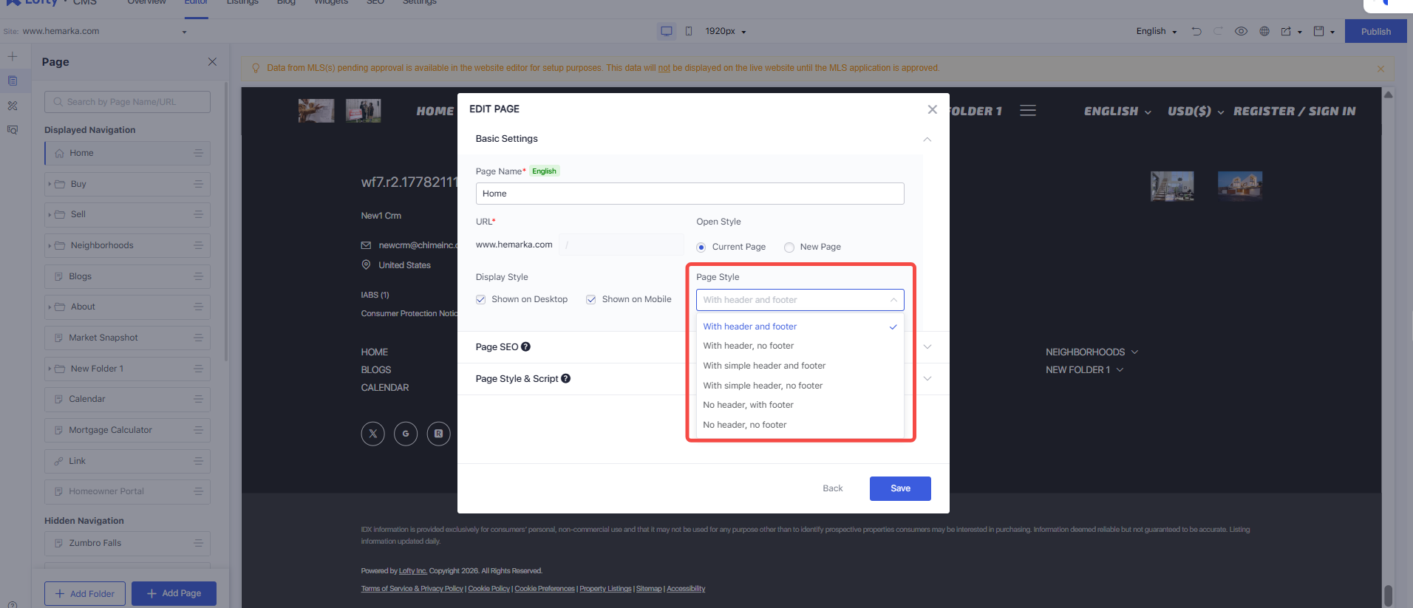Toggle the Shown on Mobile checkbox
This screenshot has height=608, width=1413.
[591, 299]
